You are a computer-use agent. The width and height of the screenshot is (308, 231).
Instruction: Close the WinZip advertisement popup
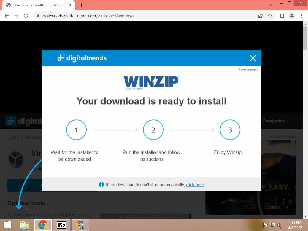[253, 58]
